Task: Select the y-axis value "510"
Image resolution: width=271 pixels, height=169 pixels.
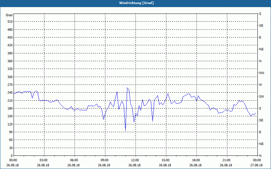Action: coord(10,22)
